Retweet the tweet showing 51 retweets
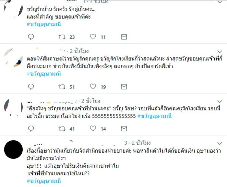 (62, 87)
